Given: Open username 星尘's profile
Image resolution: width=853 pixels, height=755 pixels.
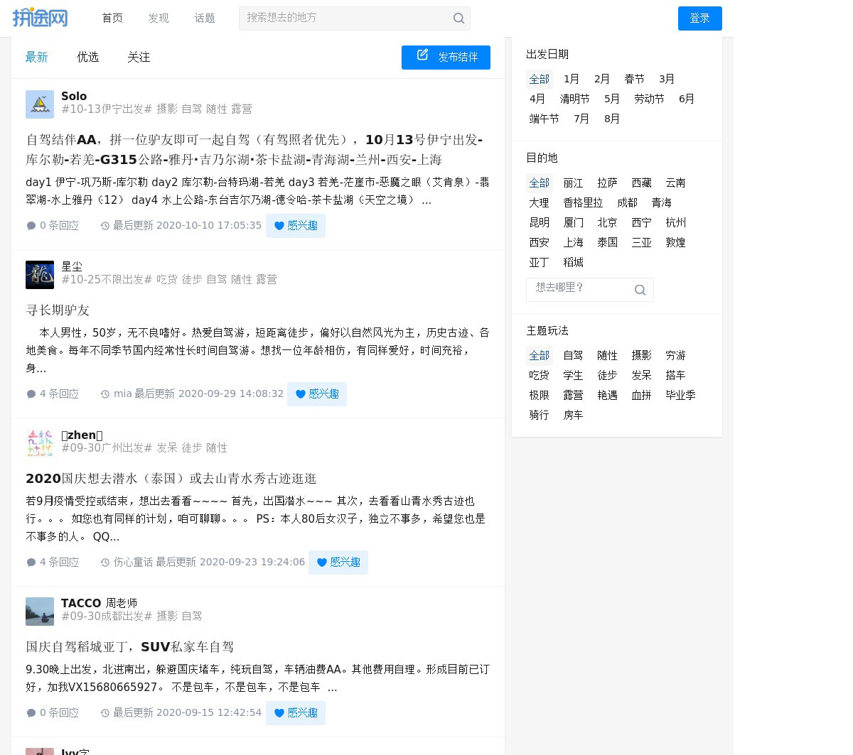Looking at the screenshot, I should (x=72, y=267).
